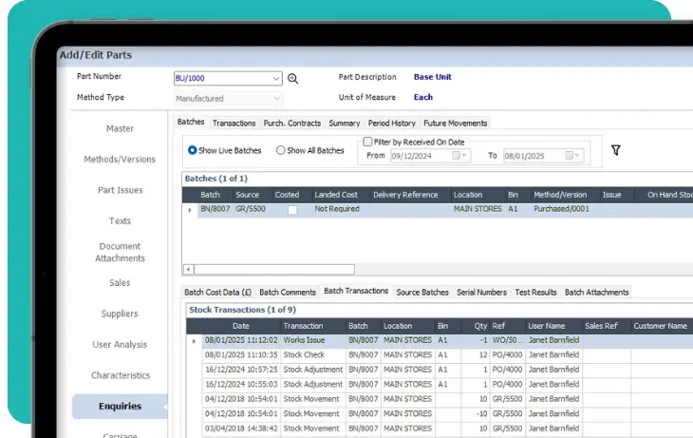Expand the Method Type dropdown
The image size is (693, 438).
[276, 98]
